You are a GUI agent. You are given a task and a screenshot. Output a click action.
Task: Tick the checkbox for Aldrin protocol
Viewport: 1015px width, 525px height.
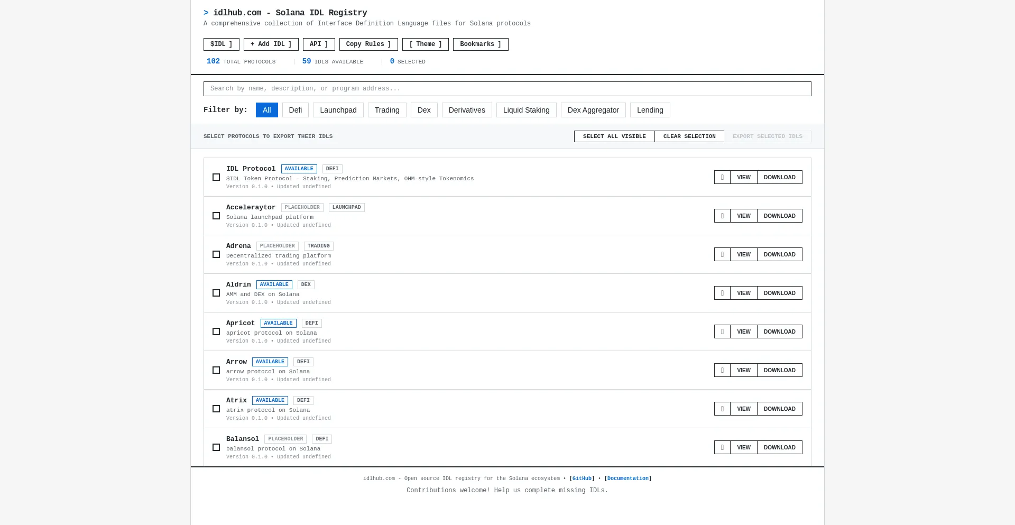216,293
